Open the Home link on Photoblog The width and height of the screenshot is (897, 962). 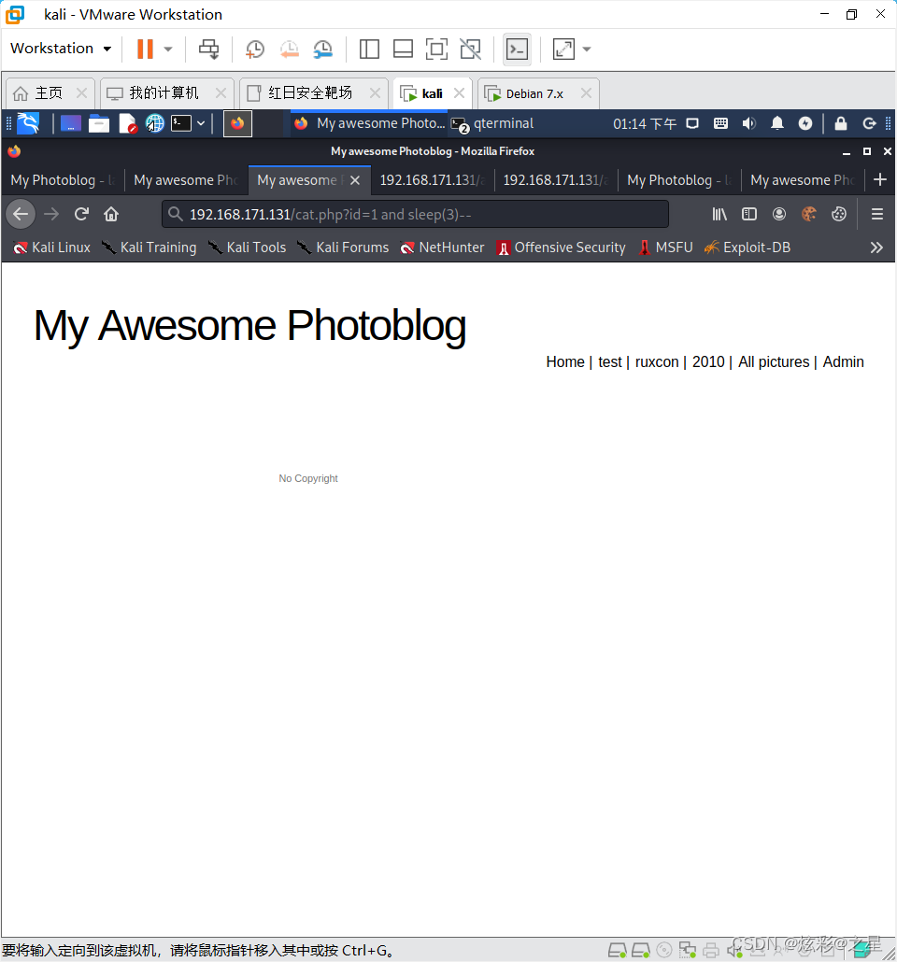point(565,362)
